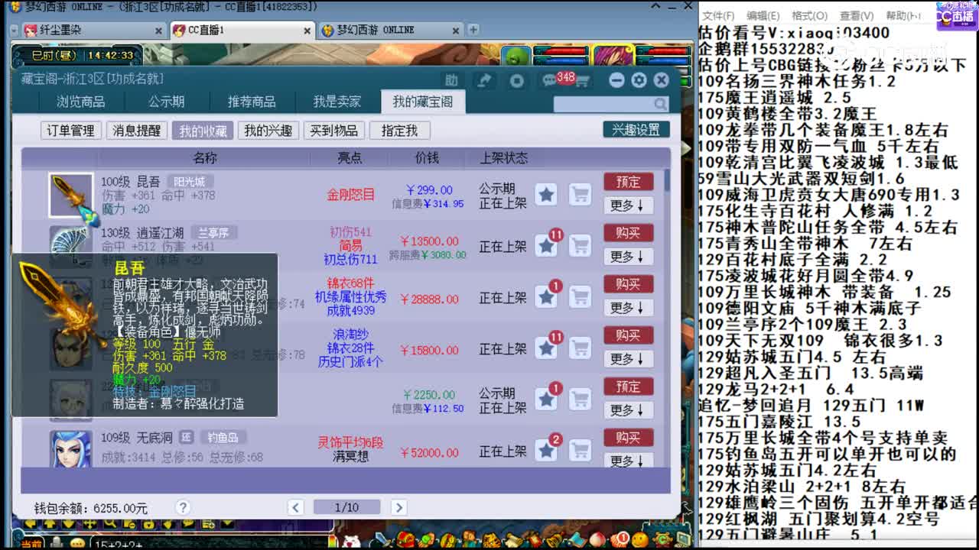Add the ¥15800.00 item to cart
Image resolution: width=979 pixels, height=550 pixels.
tap(580, 348)
